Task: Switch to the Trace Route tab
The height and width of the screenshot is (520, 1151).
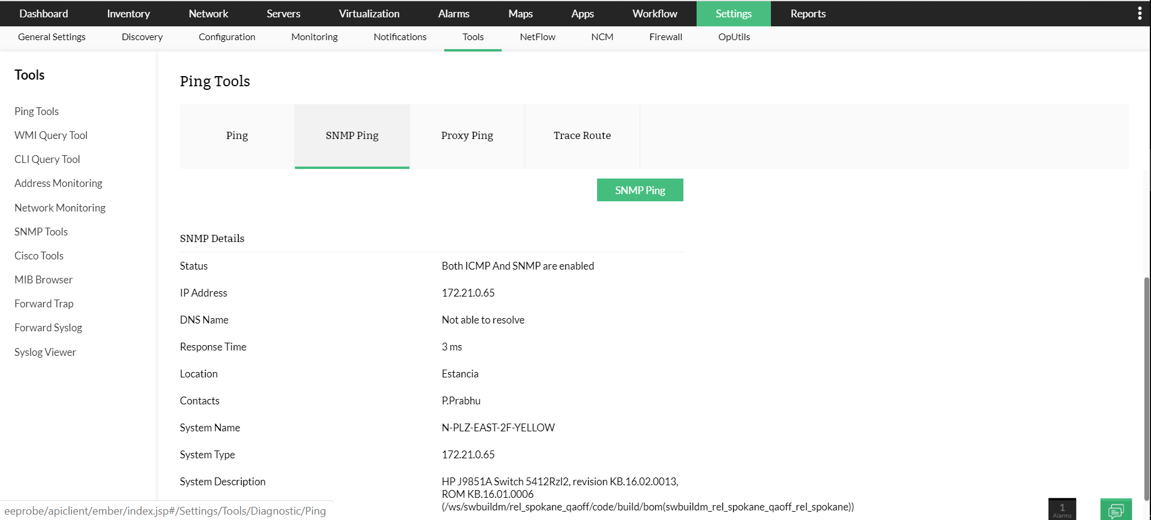Action: pos(582,136)
